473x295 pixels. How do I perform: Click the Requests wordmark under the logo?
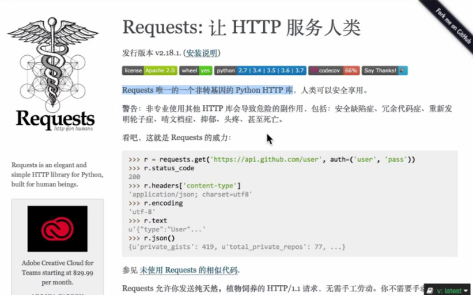(55, 119)
